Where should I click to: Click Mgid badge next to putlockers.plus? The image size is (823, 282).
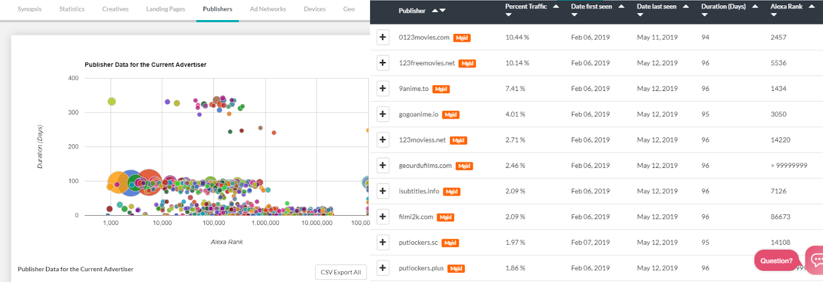[x=456, y=269]
